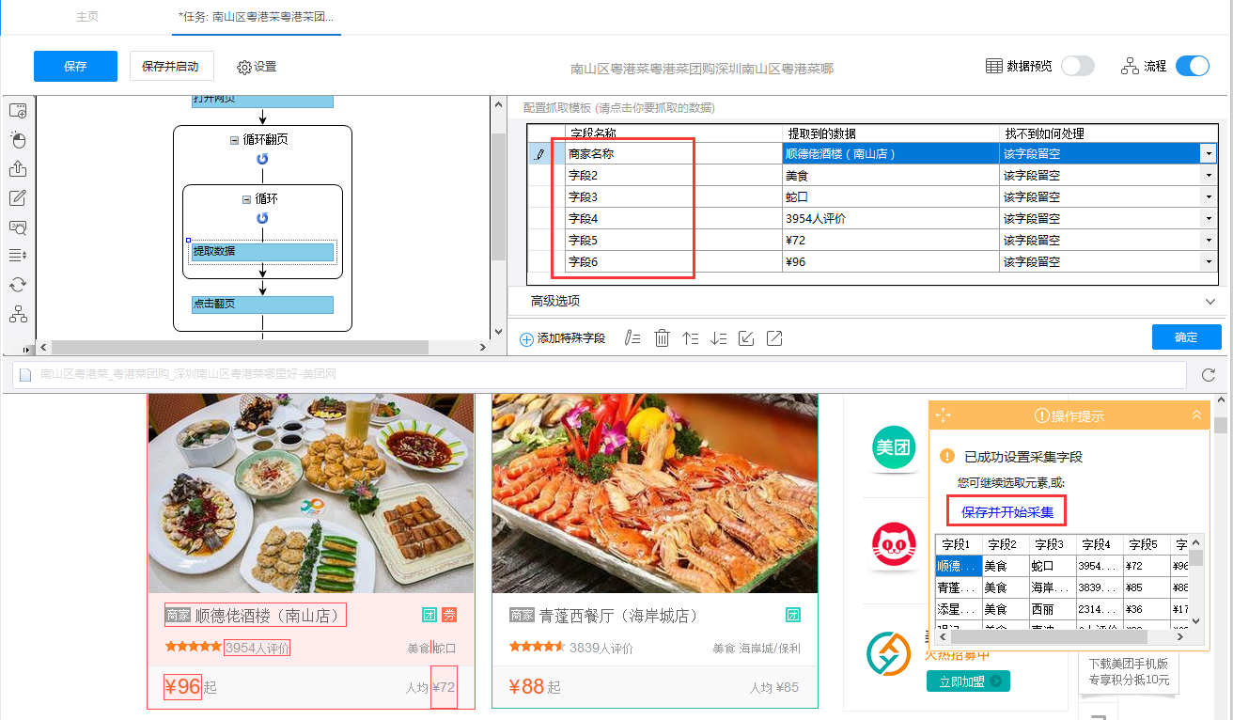Click the edit field pencil-list icon
This screenshot has height=720, width=1233.
pos(632,338)
